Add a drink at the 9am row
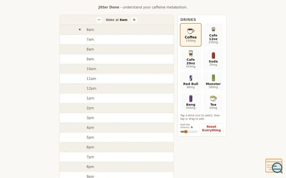 (x=117, y=59)
